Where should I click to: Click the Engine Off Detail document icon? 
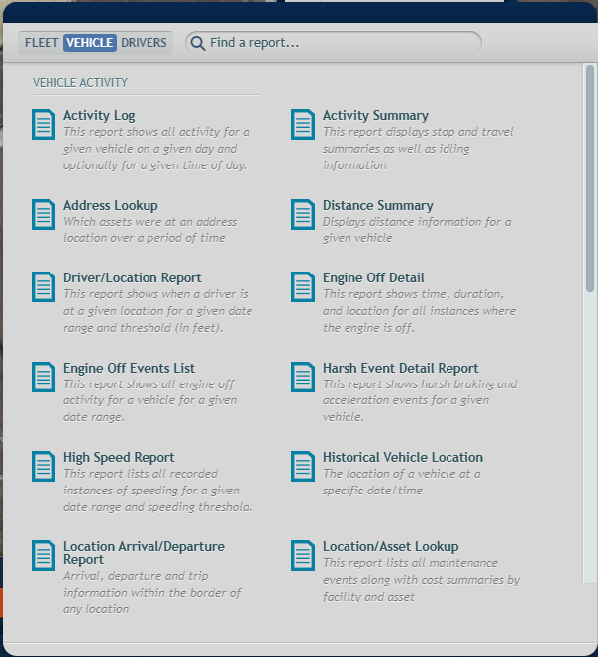tap(303, 286)
